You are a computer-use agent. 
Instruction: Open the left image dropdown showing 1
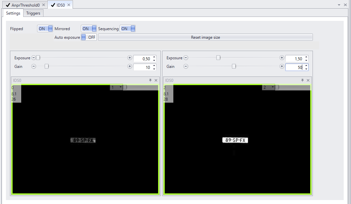[x=116, y=87]
